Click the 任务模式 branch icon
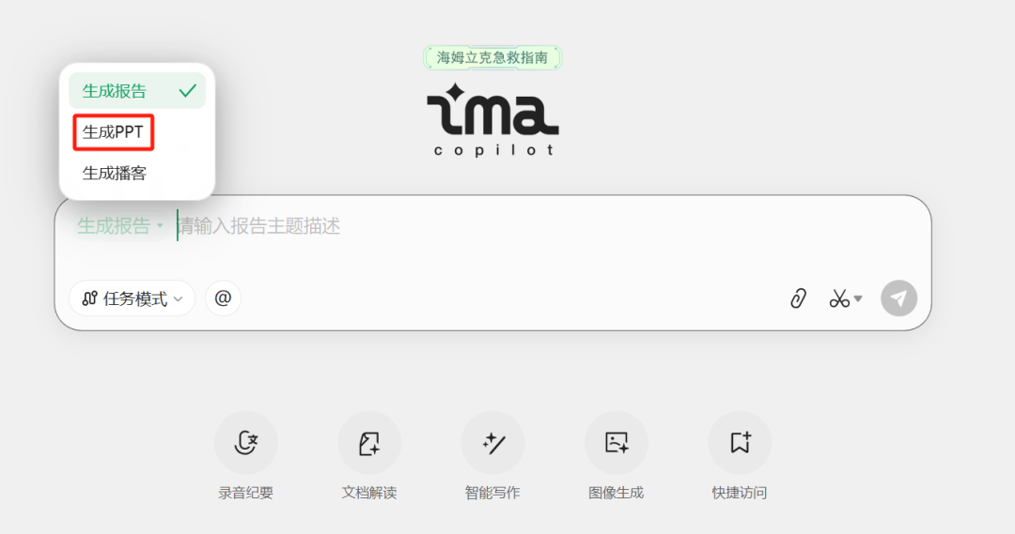The height and width of the screenshot is (534, 1015). click(89, 298)
